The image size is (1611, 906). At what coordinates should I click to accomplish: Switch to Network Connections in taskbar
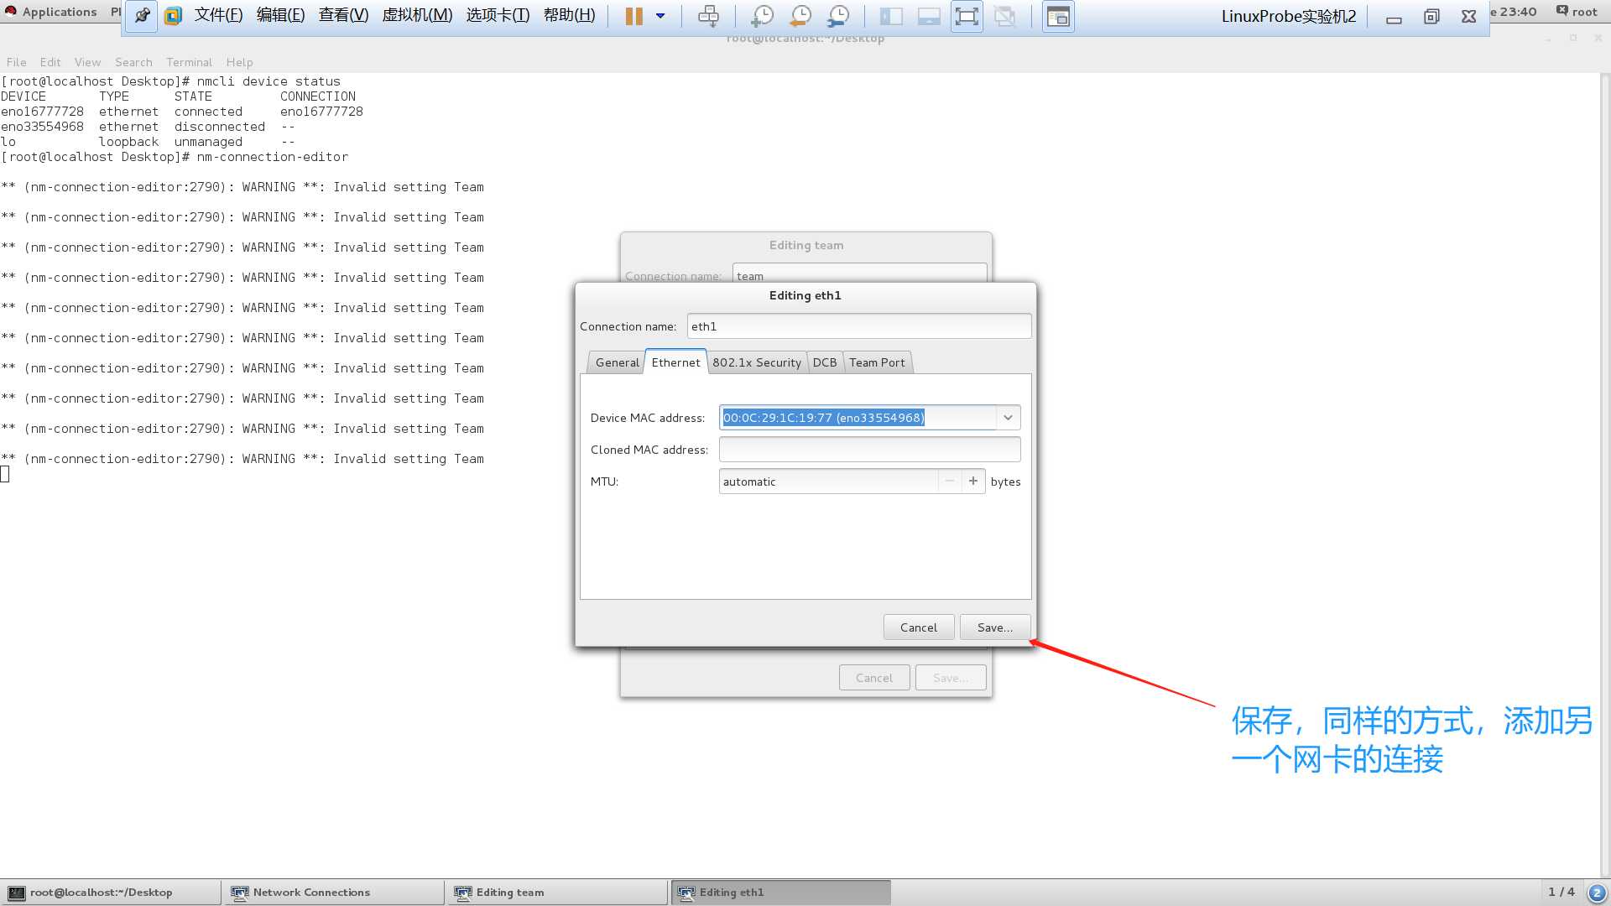tap(334, 893)
